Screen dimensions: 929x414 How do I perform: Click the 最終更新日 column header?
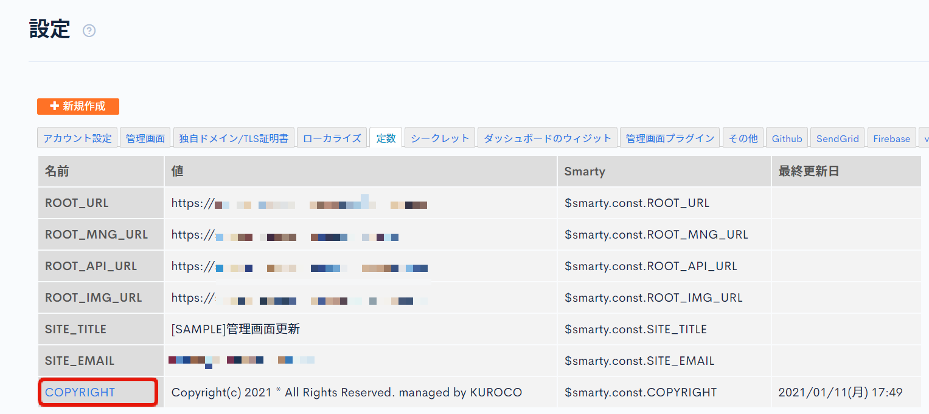pyautogui.click(x=846, y=171)
